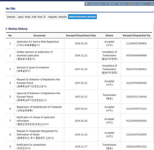
Task: Click Decision to grant of protection
Action: click(33, 69)
